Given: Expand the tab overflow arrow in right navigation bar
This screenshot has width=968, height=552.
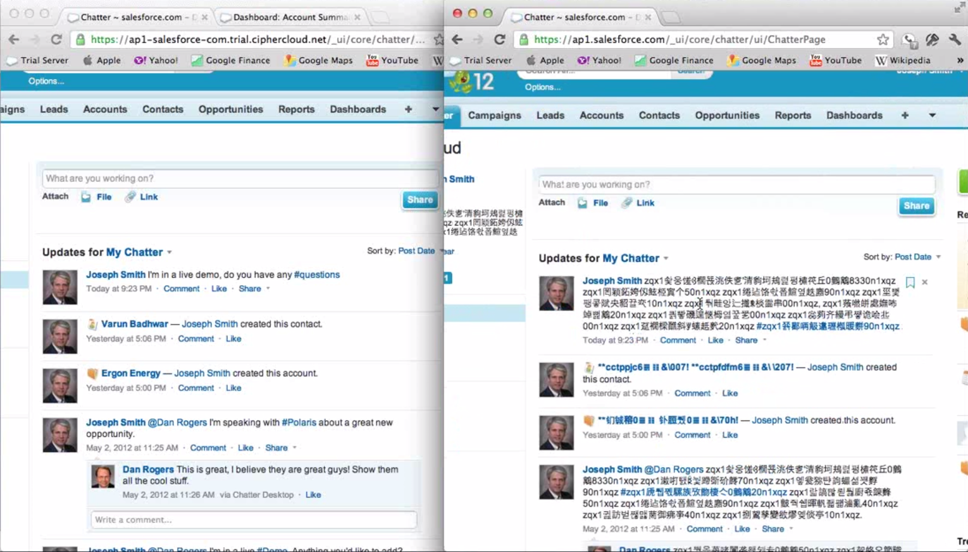Looking at the screenshot, I should [x=932, y=116].
